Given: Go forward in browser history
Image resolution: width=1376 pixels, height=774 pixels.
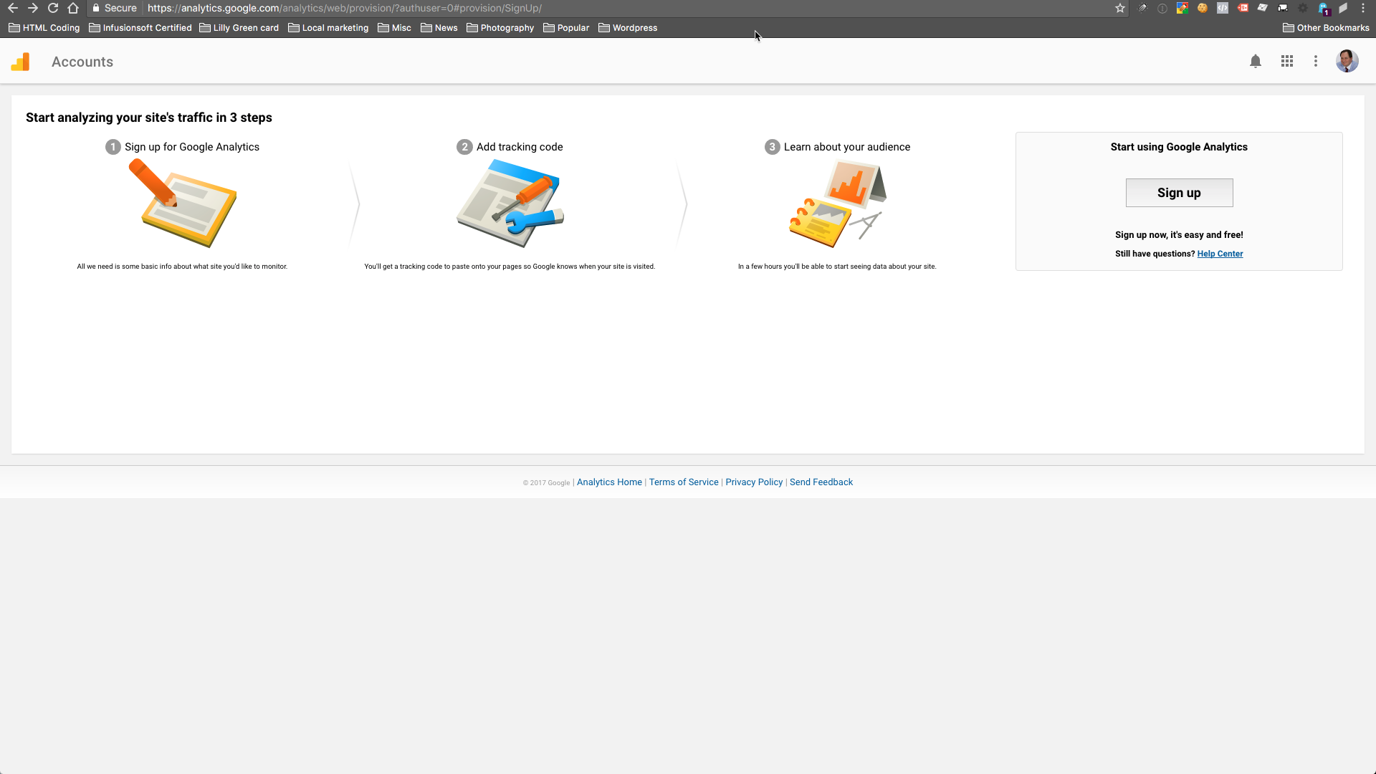Looking at the screenshot, I should pyautogui.click(x=33, y=8).
